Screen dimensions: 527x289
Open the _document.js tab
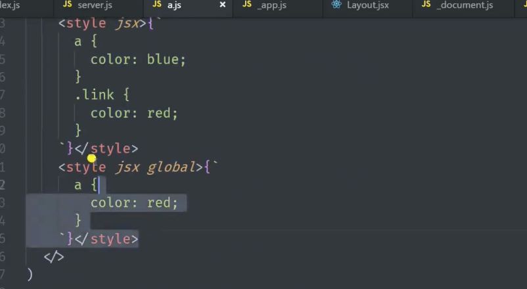tap(463, 5)
